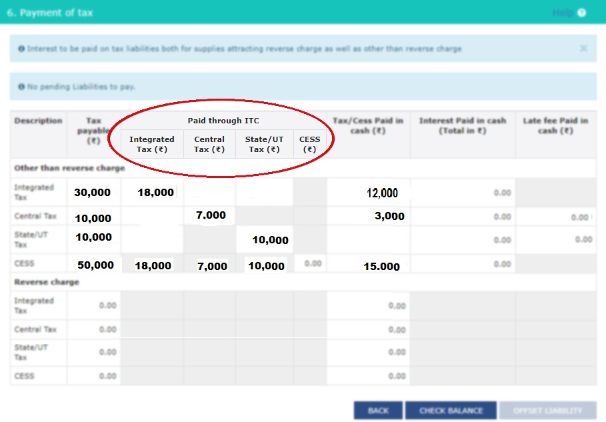Click the Interest Paid field for Integrated Tax row
This screenshot has height=422, width=606.
pos(461,192)
